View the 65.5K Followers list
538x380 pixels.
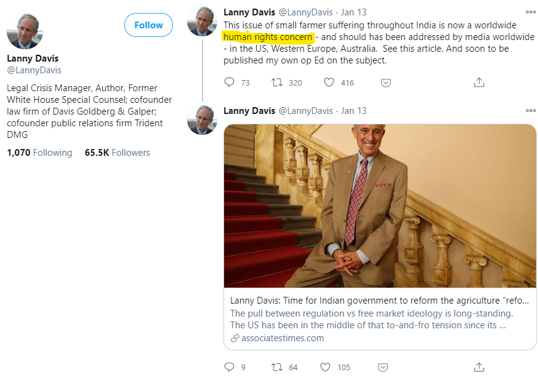(117, 153)
